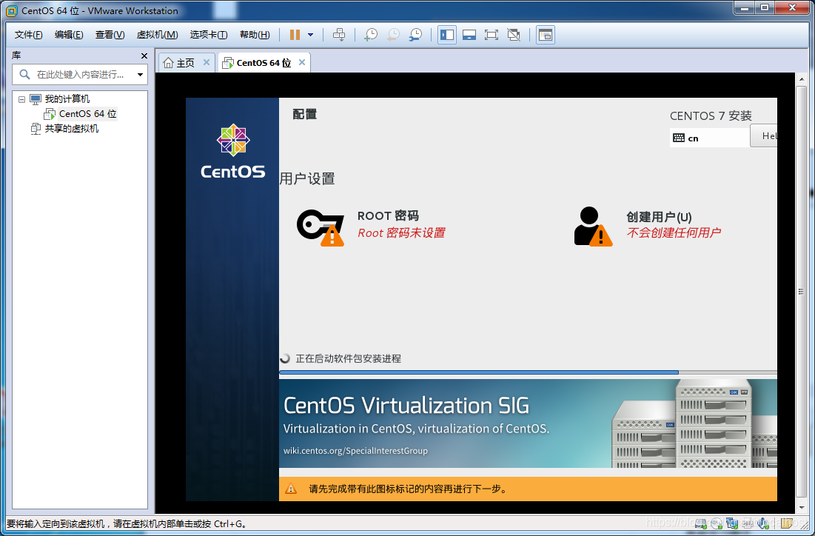Click the sound card status icon

[763, 523]
